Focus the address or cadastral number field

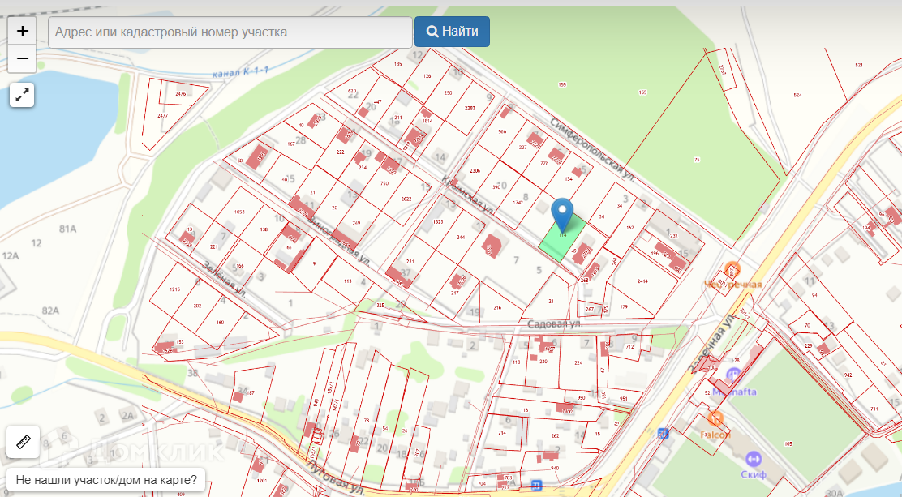[x=230, y=32]
